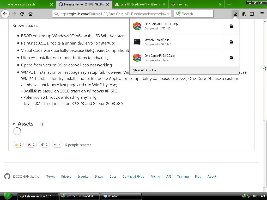
Task: Open the About footer link
Action: point(212,177)
